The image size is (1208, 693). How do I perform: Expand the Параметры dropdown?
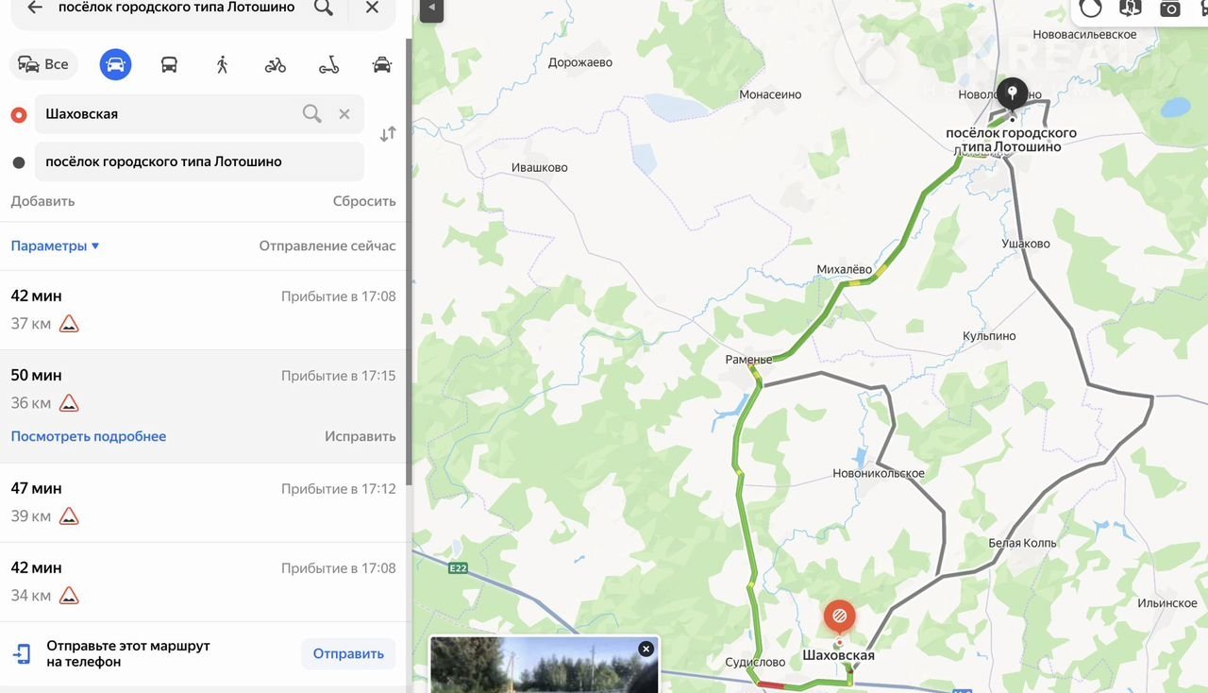55,245
